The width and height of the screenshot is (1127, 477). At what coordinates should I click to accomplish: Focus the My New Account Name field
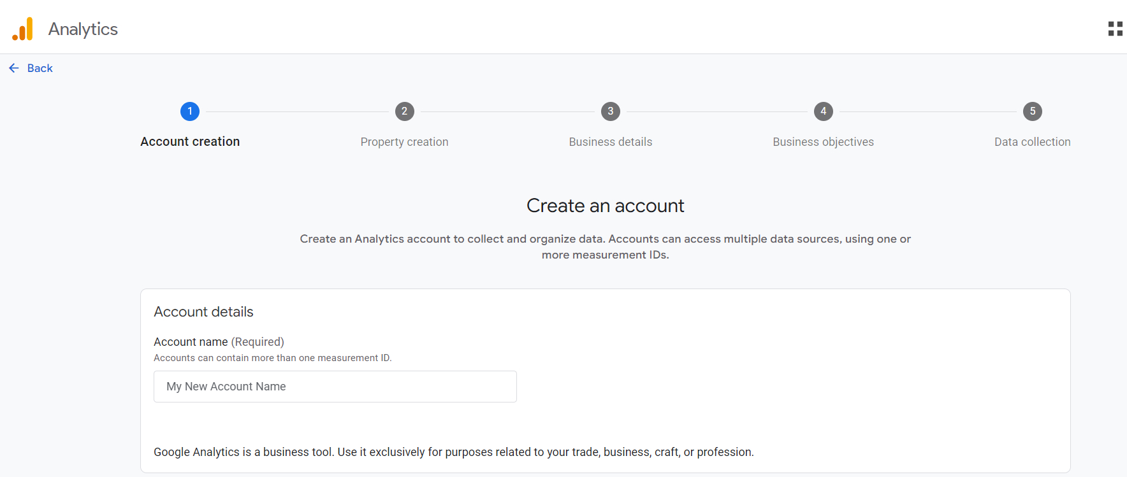pos(335,387)
